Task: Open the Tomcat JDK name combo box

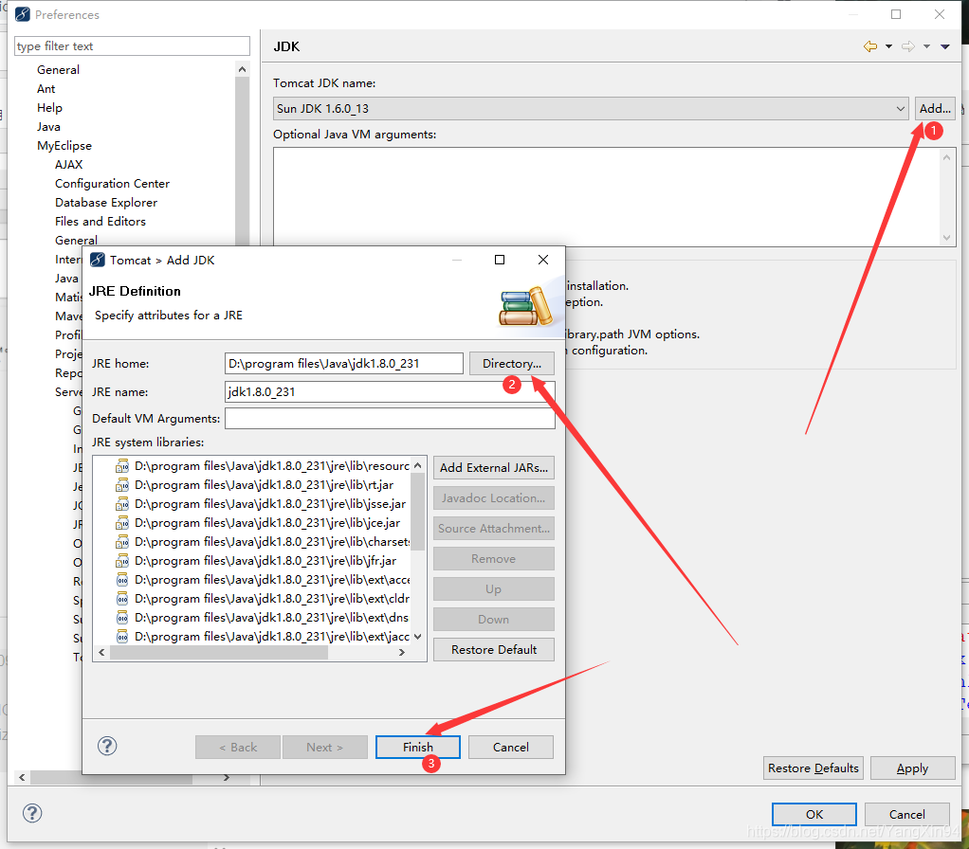Action: click(591, 109)
